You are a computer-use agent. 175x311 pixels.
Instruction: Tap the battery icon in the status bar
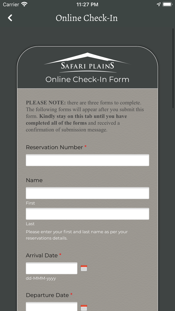point(167,4)
